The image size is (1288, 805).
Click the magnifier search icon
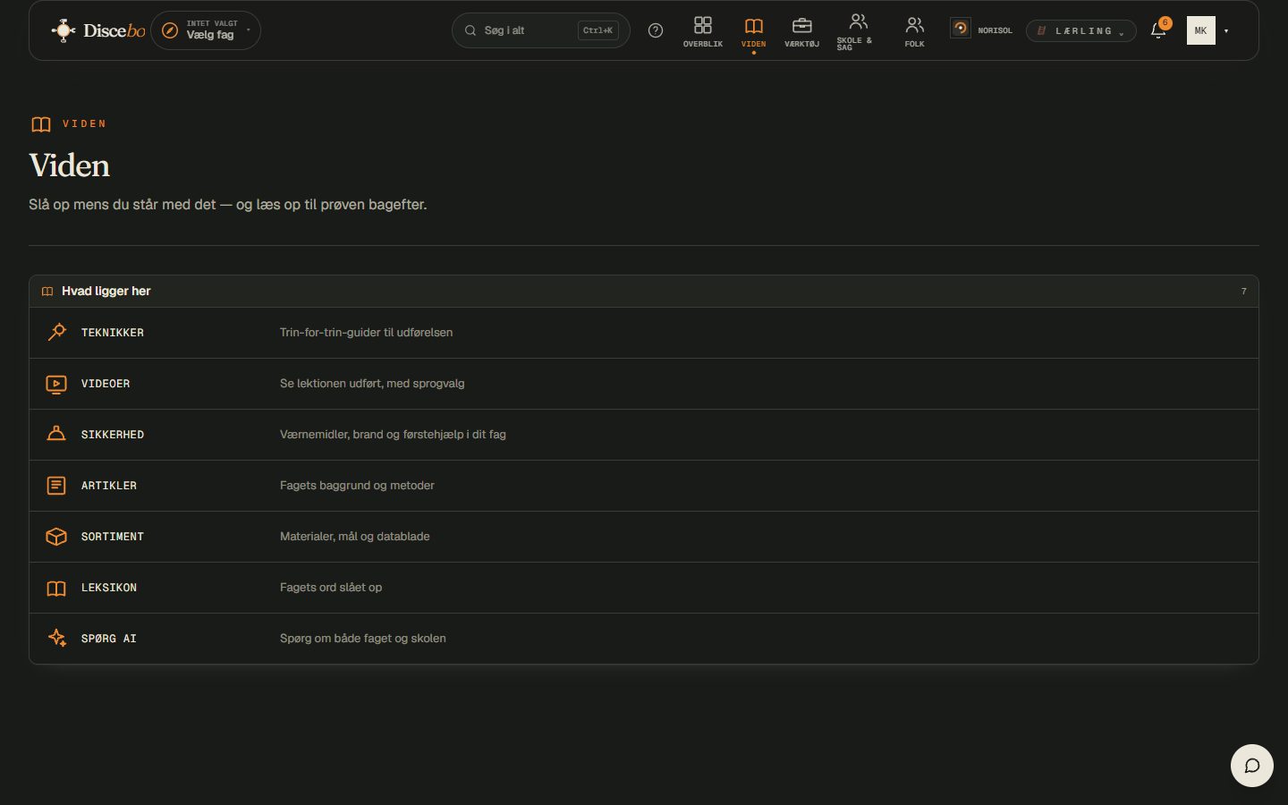pos(470,30)
